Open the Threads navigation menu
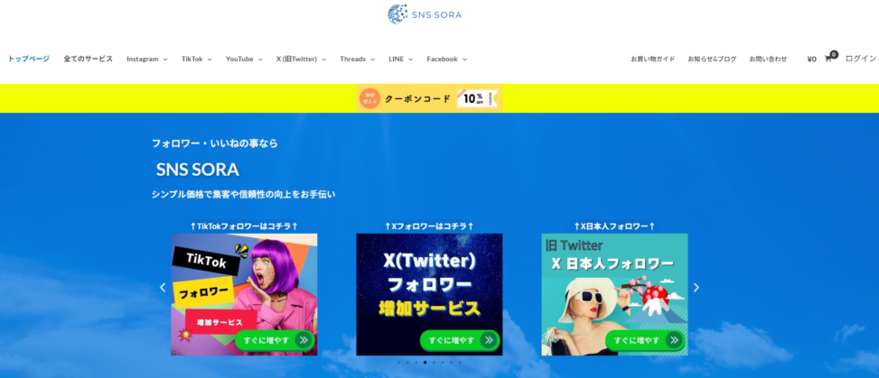Viewport: 879px width, 378px height. coord(357,59)
